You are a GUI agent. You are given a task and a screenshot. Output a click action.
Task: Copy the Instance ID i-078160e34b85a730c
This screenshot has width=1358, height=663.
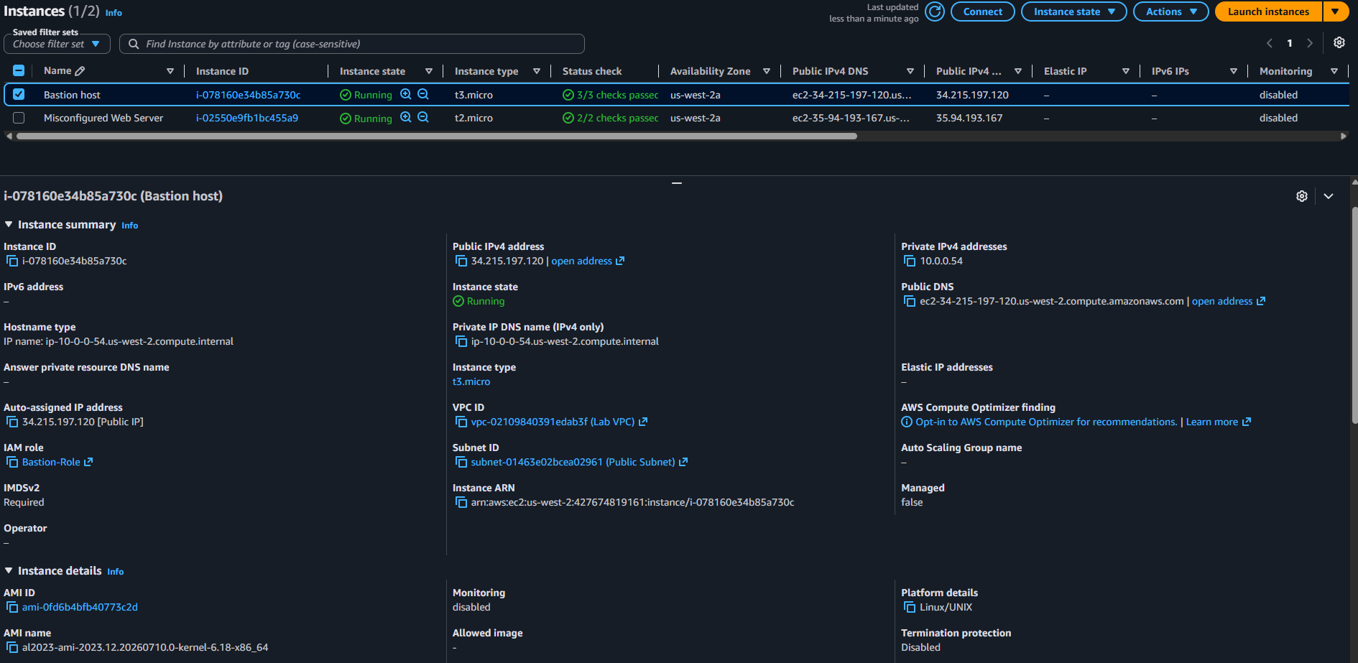coord(12,261)
